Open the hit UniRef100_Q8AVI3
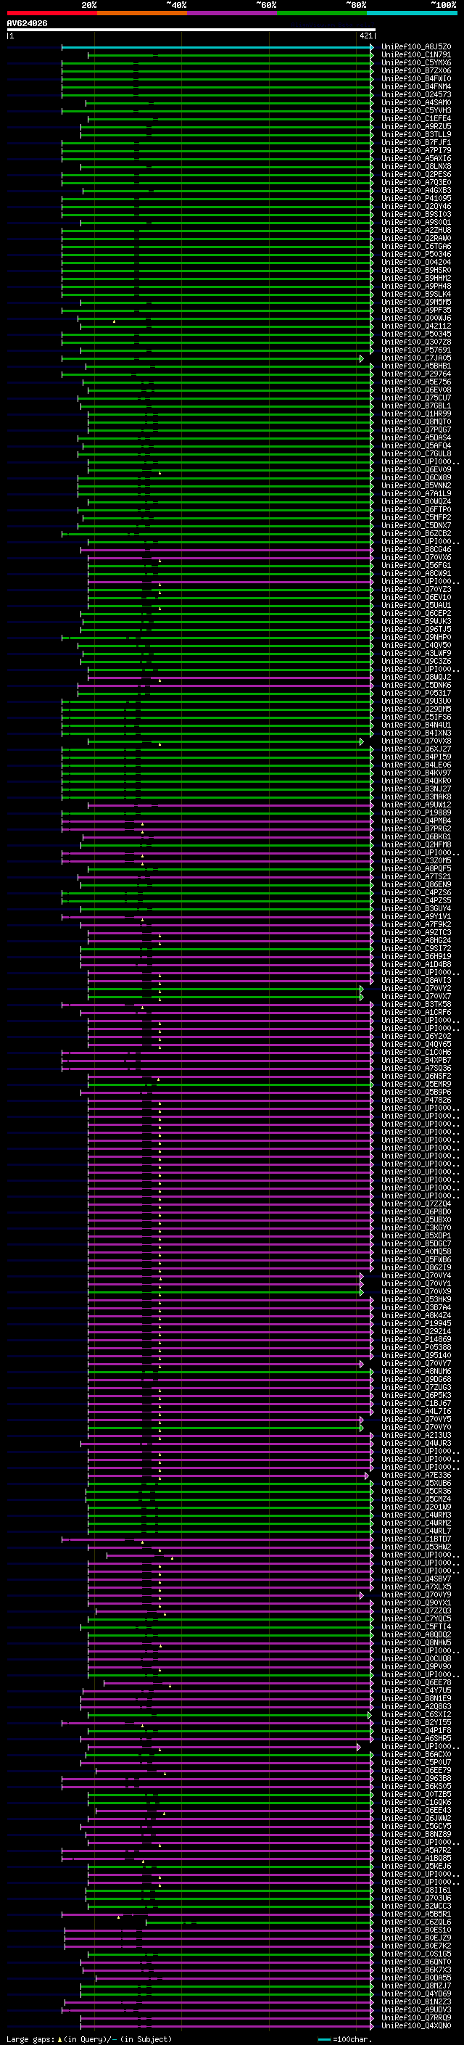 point(416,981)
